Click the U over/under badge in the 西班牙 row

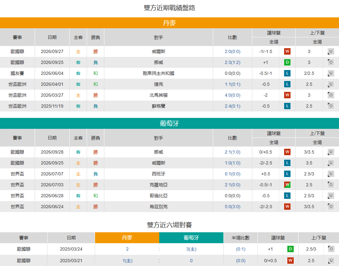(x=331, y=174)
